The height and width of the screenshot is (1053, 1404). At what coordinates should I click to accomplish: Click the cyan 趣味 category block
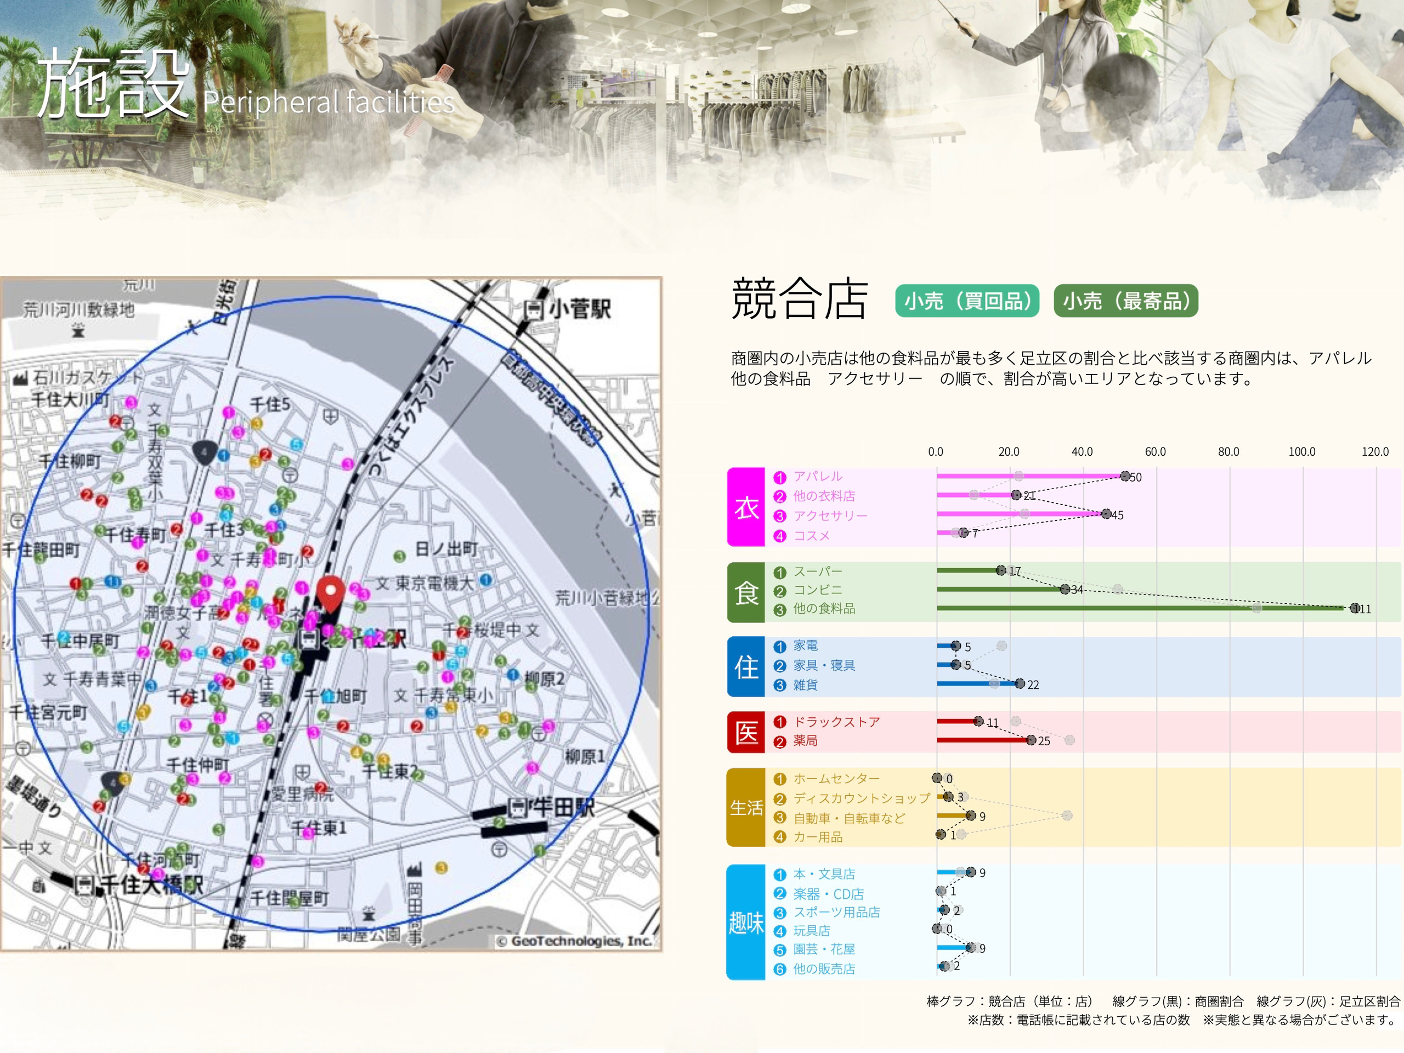[x=746, y=921]
